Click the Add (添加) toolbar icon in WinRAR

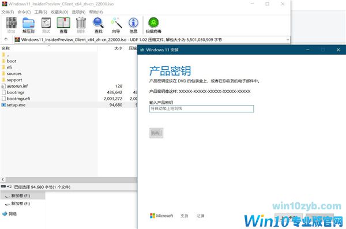(12, 25)
